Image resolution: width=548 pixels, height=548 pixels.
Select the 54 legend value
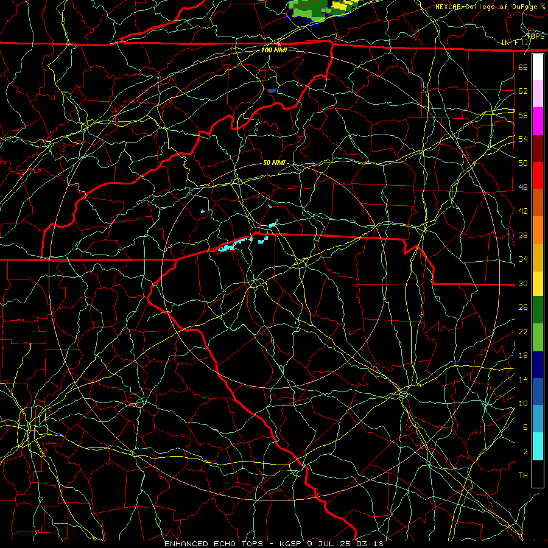point(523,139)
